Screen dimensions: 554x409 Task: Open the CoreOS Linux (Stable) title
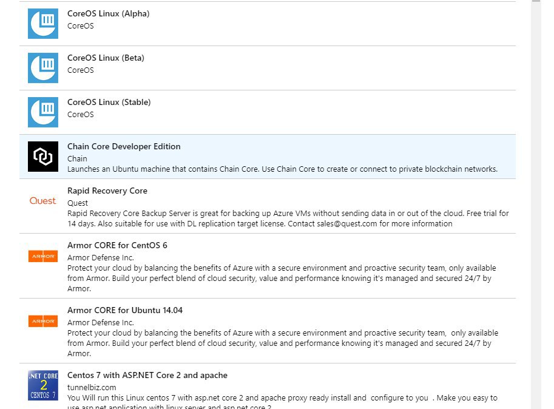(x=109, y=102)
